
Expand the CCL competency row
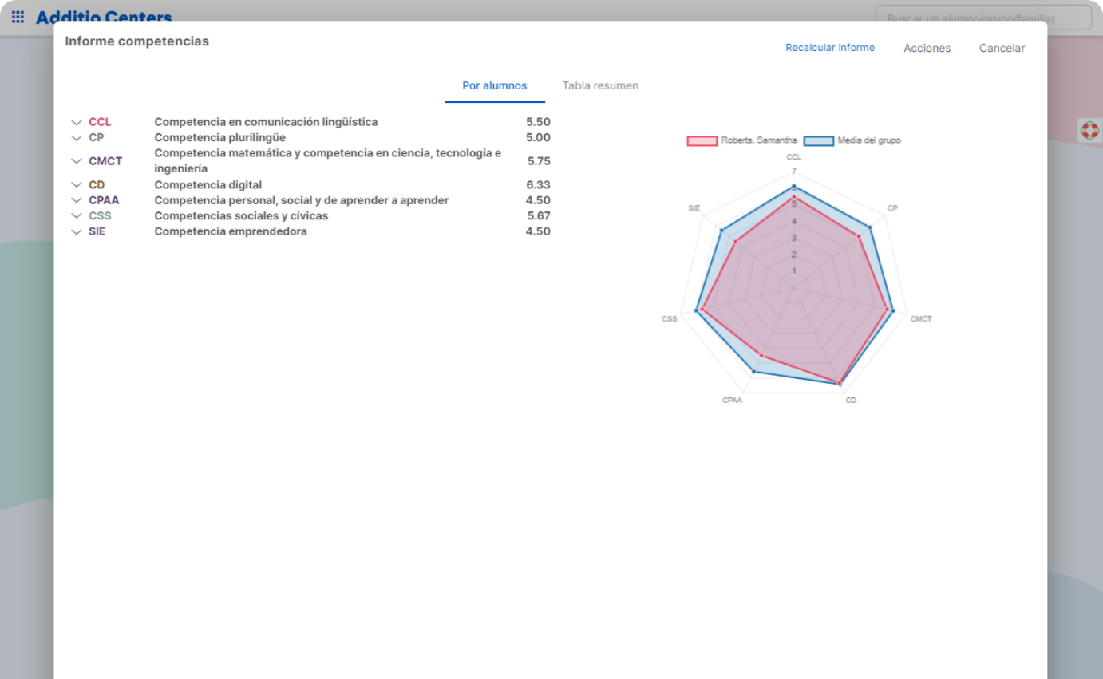(x=77, y=121)
